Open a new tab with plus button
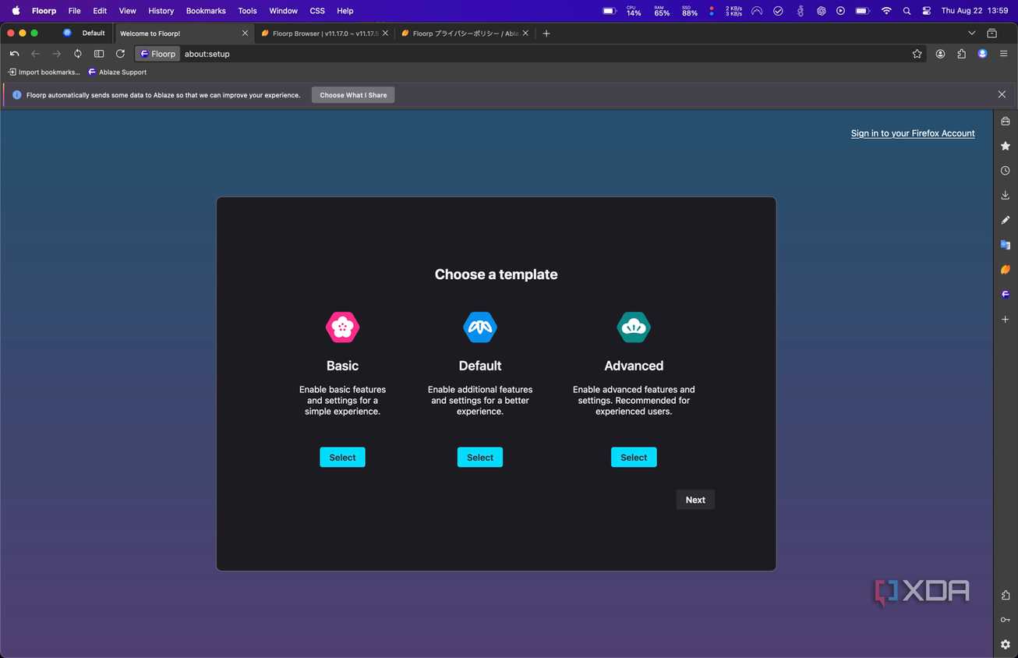Viewport: 1018px width, 658px height. pos(546,34)
